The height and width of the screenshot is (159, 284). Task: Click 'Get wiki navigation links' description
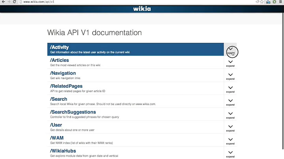pyautogui.click(x=65, y=78)
